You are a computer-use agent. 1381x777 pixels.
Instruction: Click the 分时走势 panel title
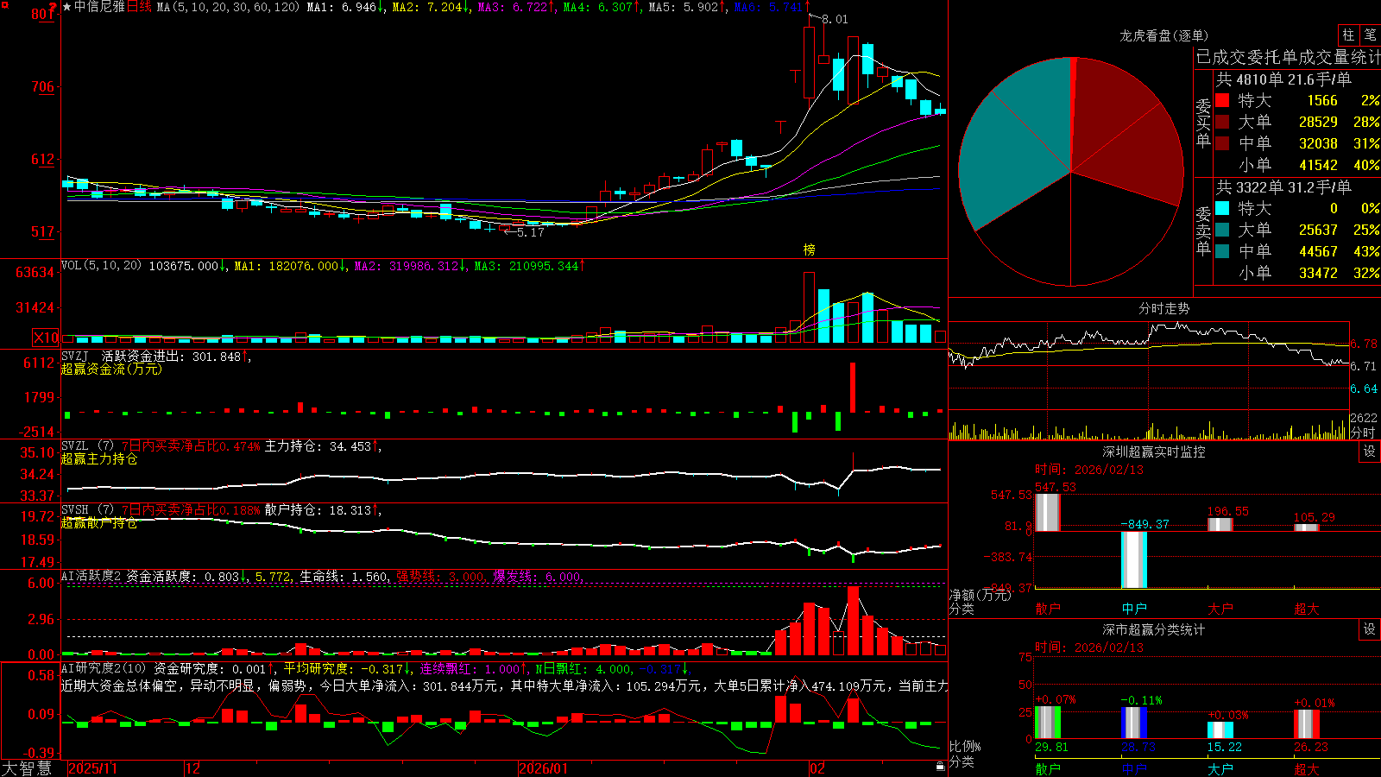[1163, 308]
